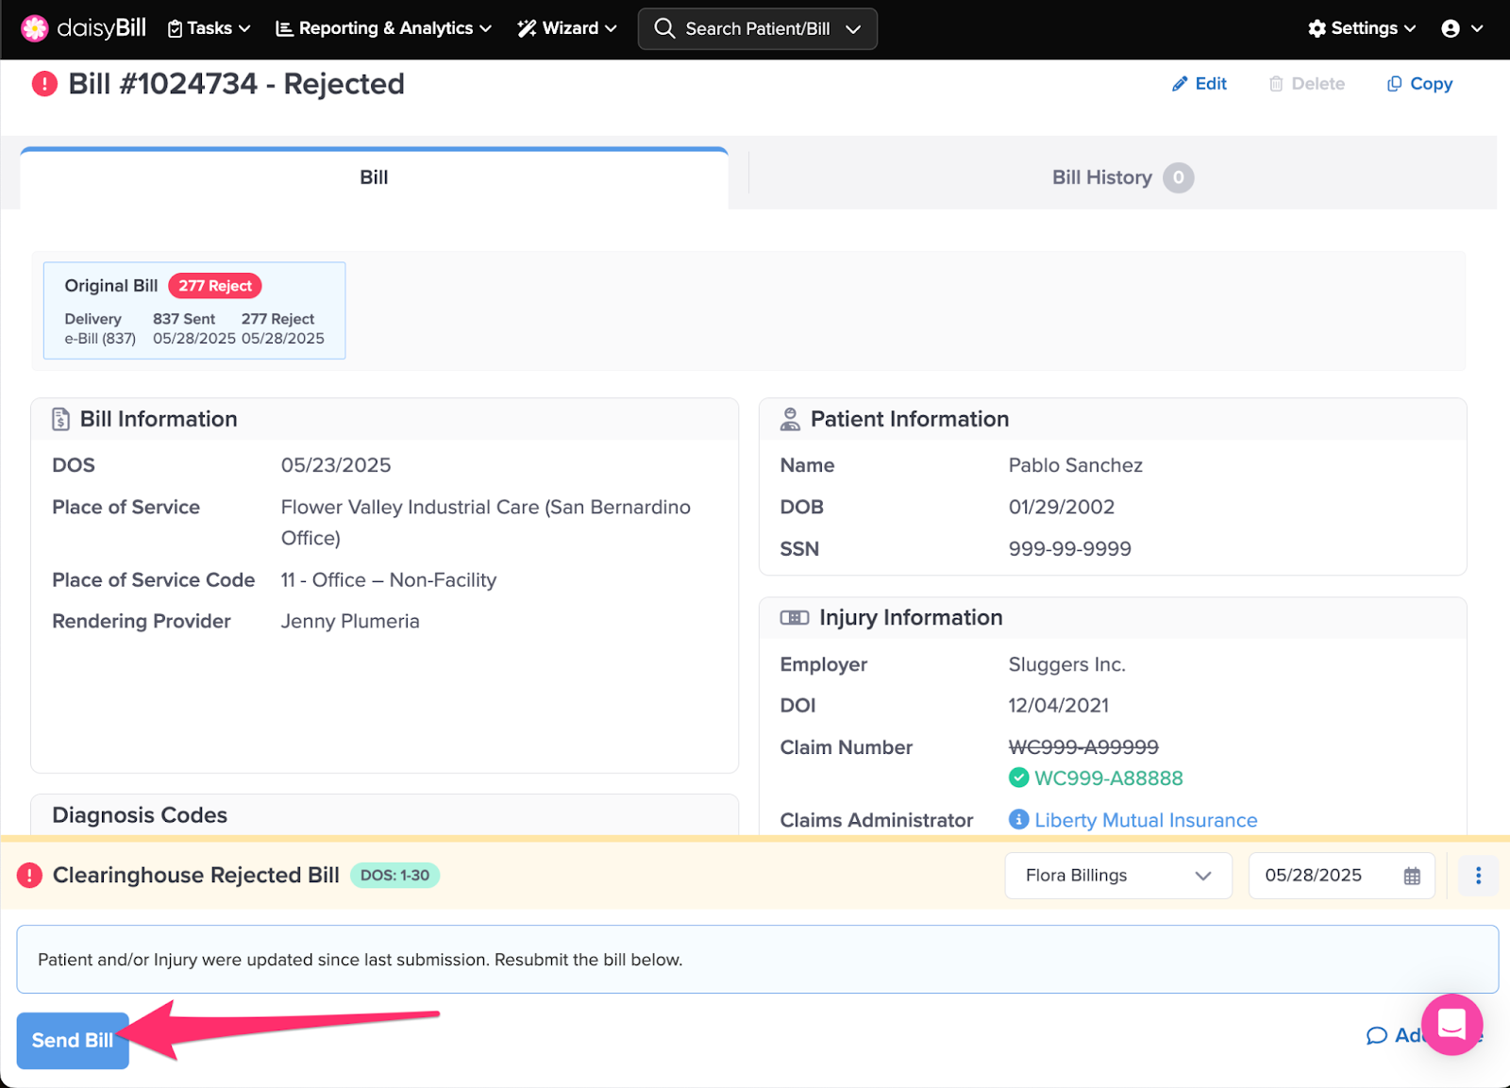Image resolution: width=1510 pixels, height=1088 pixels.
Task: Click the Bill Information document icon
Action: 60,419
